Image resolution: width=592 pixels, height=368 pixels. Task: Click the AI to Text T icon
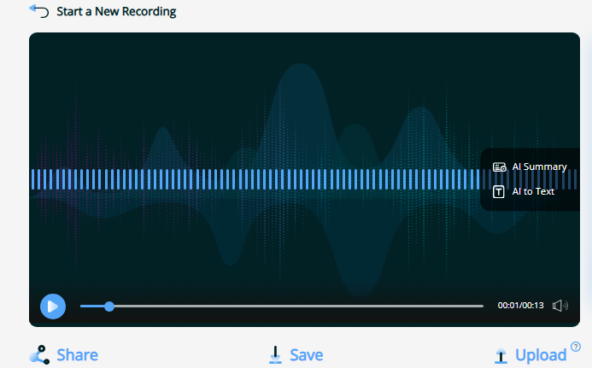tap(498, 192)
